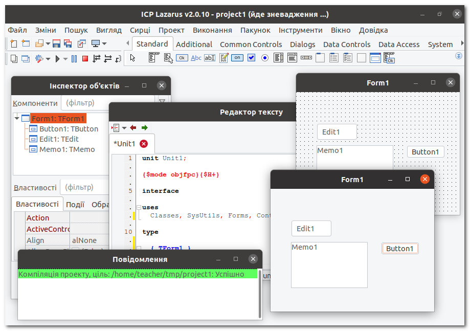This screenshot has height=331, width=470.
Task: Click the Stop red square icon
Action: tap(85, 59)
